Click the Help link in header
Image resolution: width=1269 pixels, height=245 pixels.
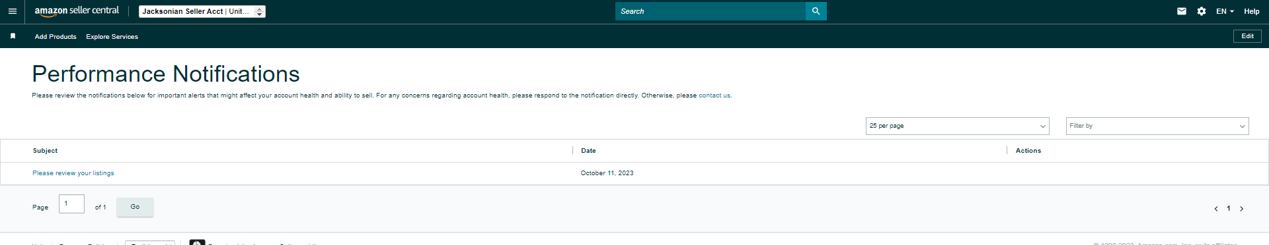pos(1252,11)
